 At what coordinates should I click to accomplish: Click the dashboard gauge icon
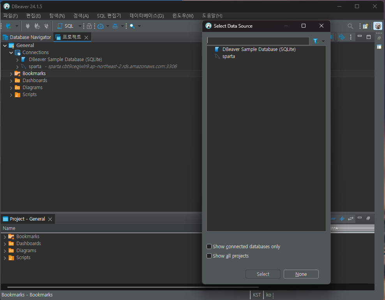pyautogui.click(x=101, y=26)
